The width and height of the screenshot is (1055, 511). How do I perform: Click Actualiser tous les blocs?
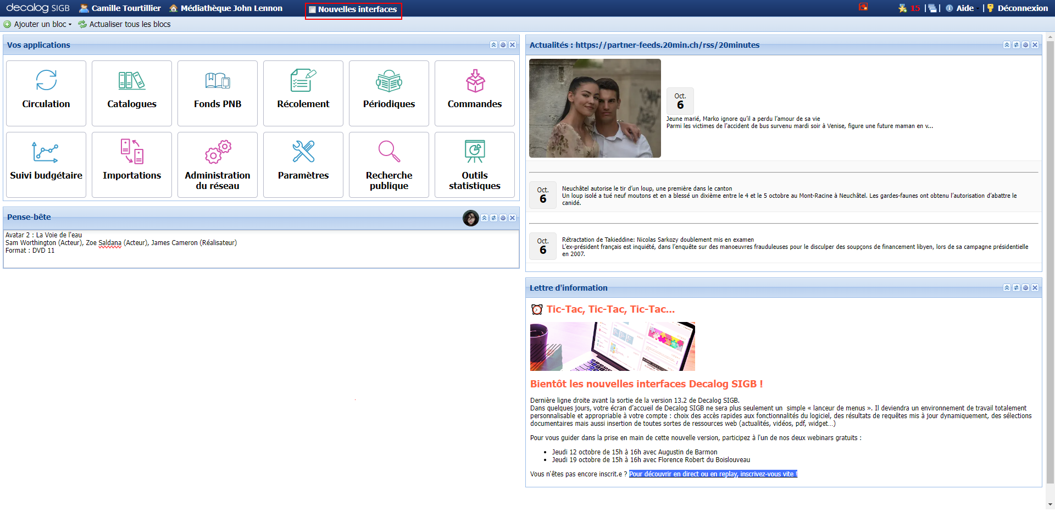pyautogui.click(x=130, y=24)
